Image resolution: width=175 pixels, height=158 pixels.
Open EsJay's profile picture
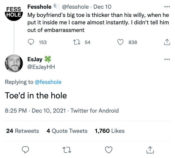coord(14,63)
